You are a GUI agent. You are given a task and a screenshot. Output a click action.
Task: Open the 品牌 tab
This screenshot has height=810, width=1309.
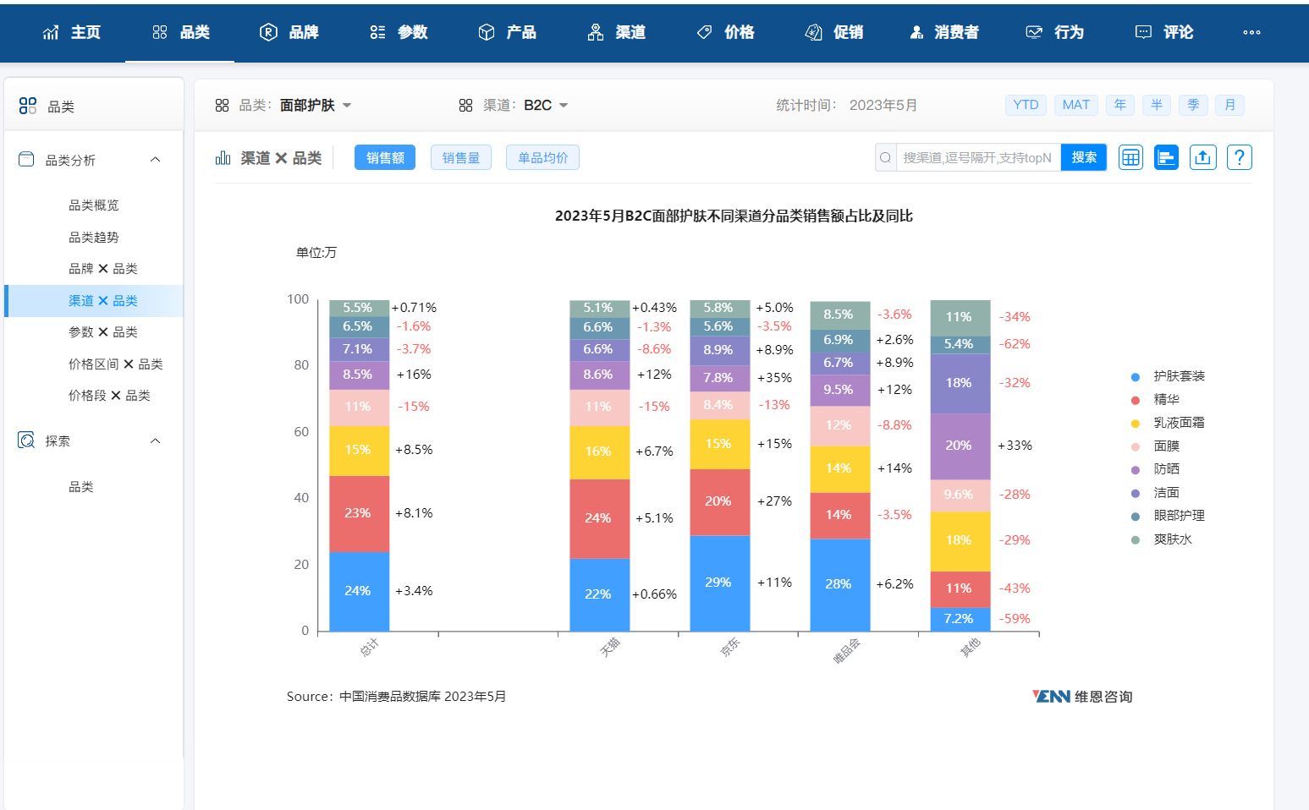tap(289, 32)
